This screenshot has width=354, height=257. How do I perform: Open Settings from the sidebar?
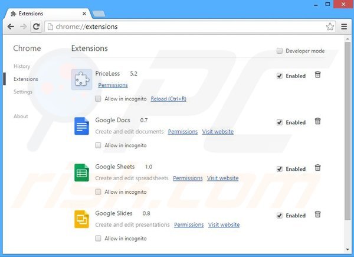pyautogui.click(x=23, y=92)
